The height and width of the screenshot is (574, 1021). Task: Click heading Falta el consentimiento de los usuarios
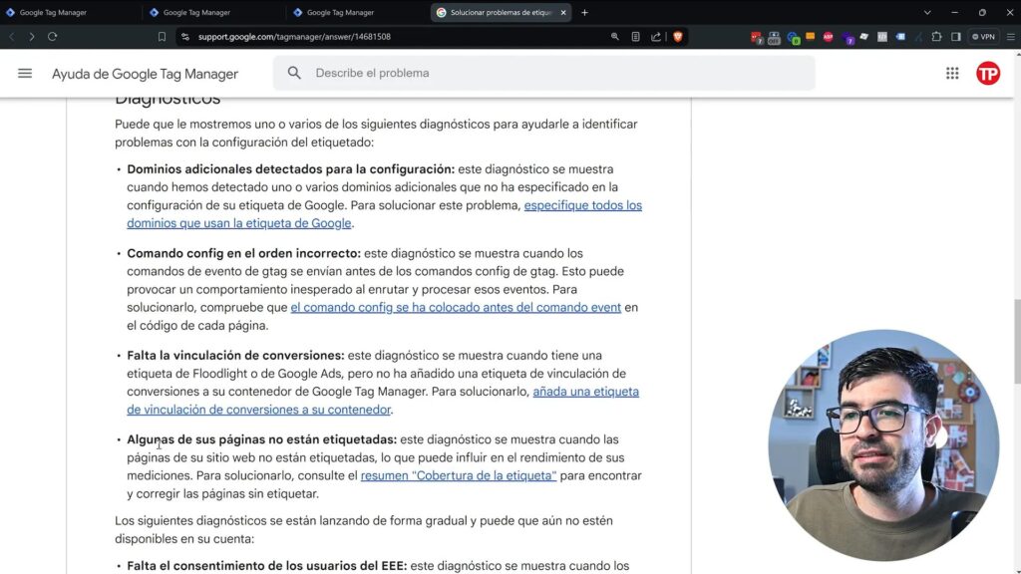(267, 566)
